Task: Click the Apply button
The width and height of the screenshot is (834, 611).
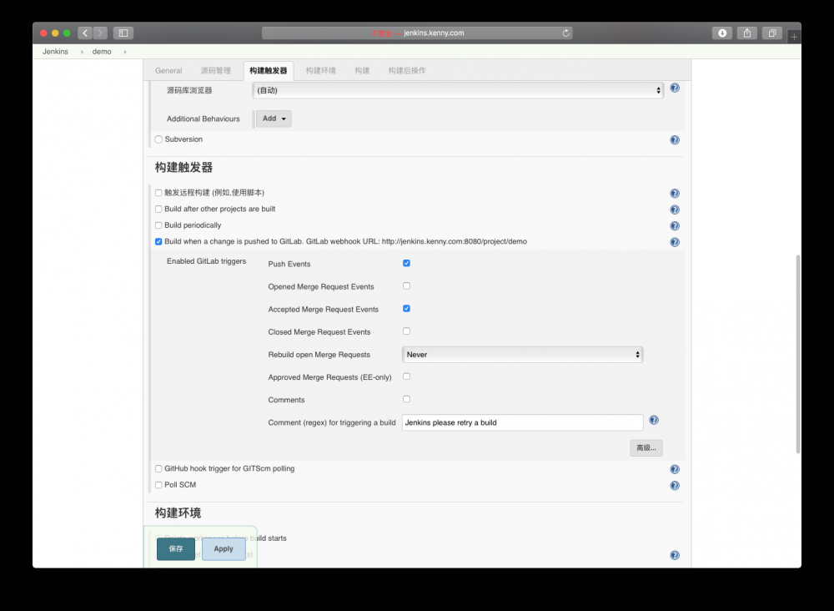Action: [x=224, y=548]
